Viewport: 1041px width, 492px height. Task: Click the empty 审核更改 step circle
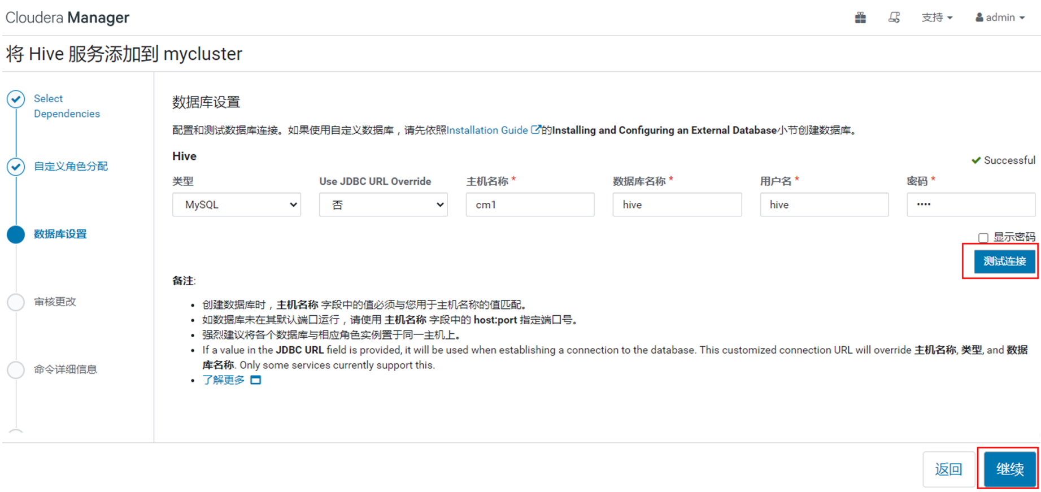[x=16, y=302]
